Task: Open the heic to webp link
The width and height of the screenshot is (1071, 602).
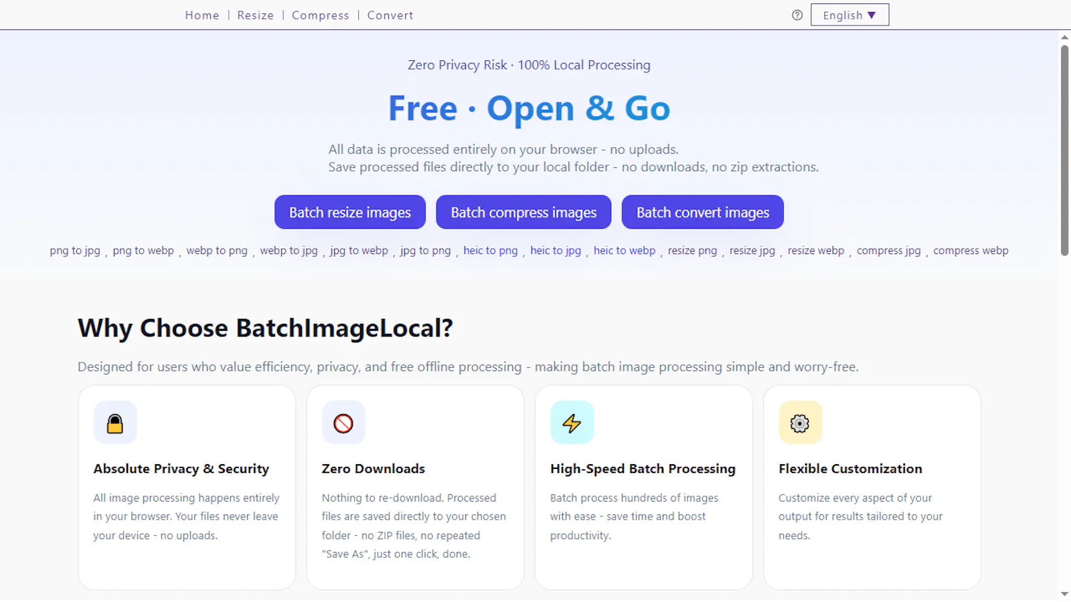Action: click(x=625, y=251)
